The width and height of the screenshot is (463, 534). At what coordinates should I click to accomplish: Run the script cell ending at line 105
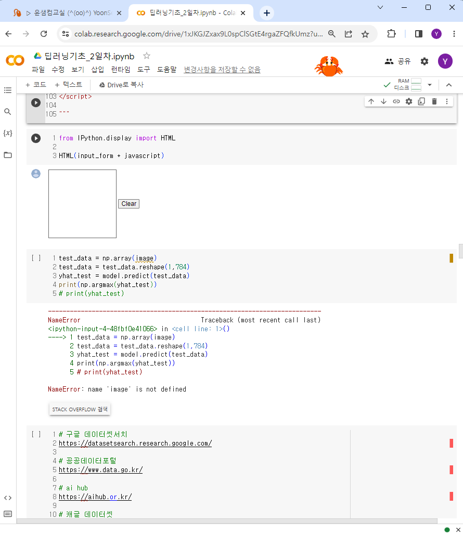pos(36,102)
